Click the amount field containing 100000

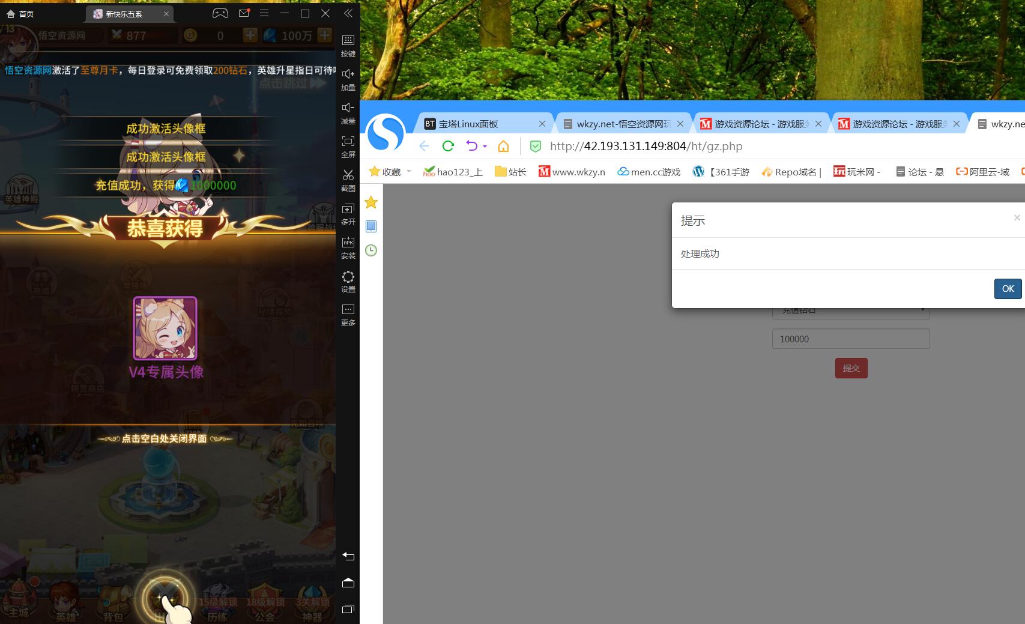[850, 339]
